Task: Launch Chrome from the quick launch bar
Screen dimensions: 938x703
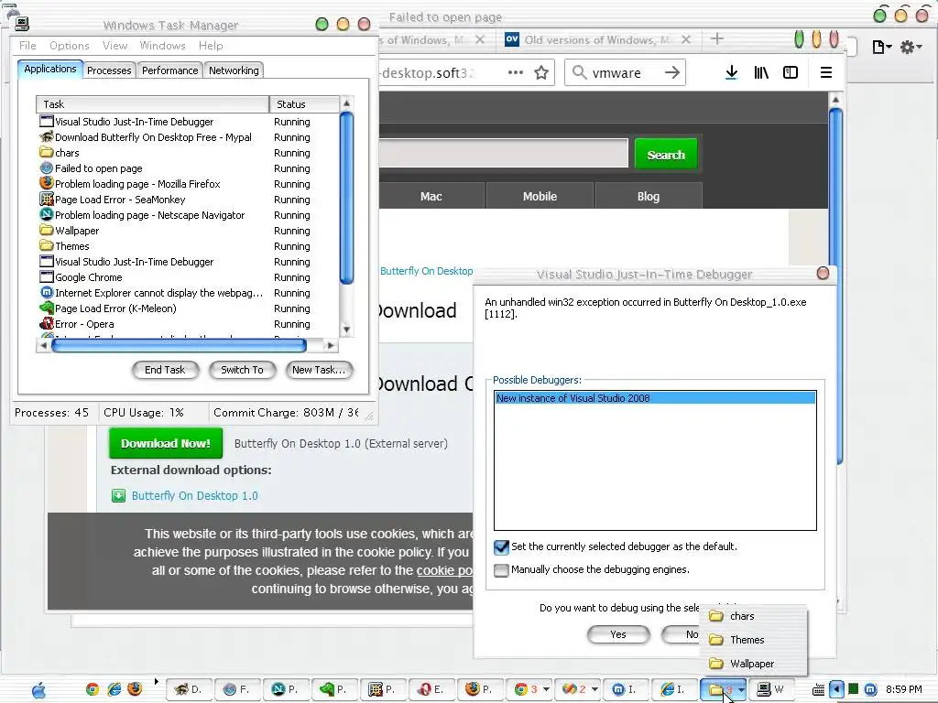Action: (93, 689)
